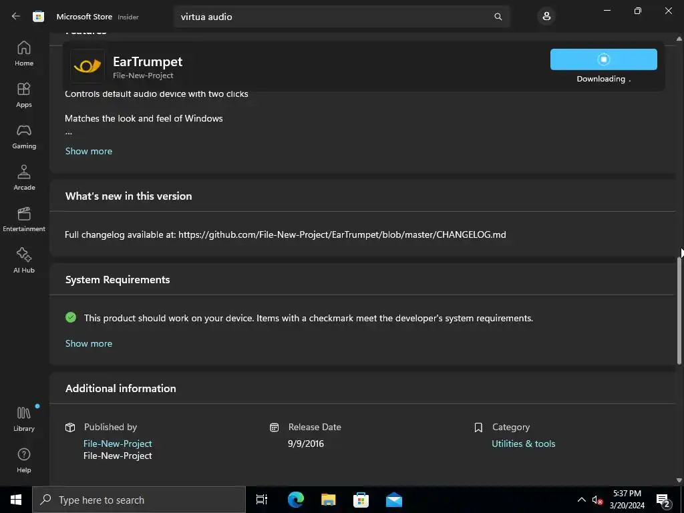Open the Home section in sidebar
Screen dimensions: 684x513
24,53
